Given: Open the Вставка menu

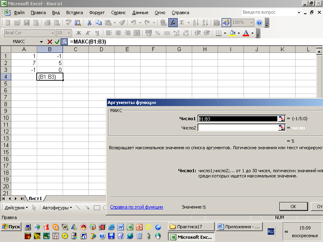Looking at the screenshot, I should pos(74,13).
